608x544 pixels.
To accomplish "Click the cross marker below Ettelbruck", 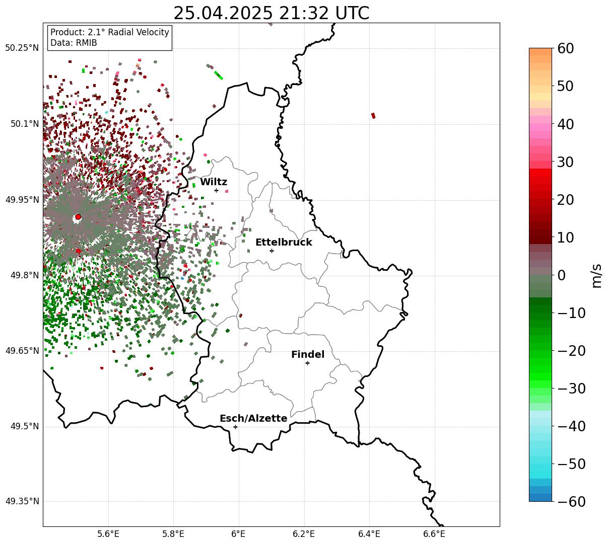I will (x=272, y=251).
